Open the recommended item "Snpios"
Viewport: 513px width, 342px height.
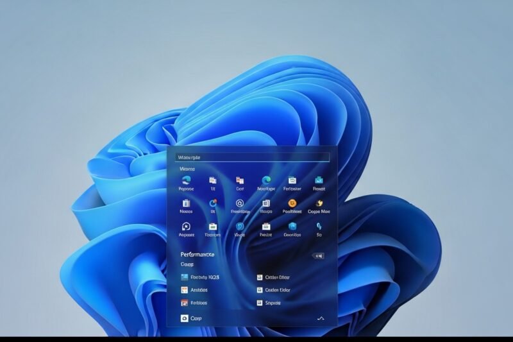tap(269, 303)
